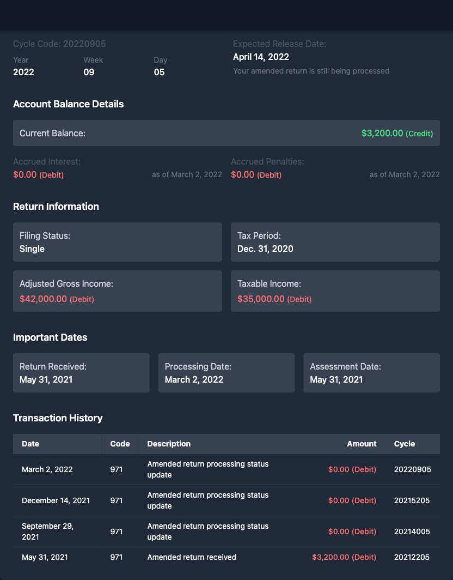Click the Code column header

[x=120, y=444]
